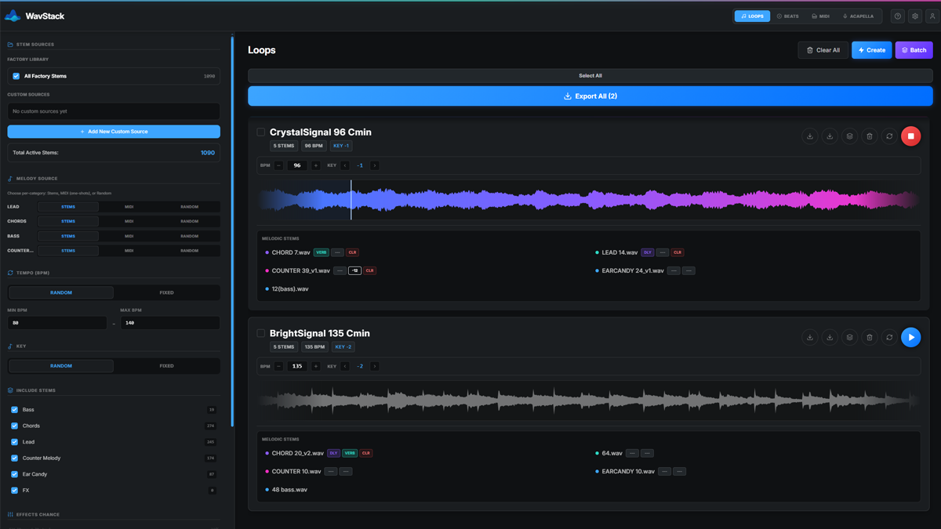This screenshot has height=529, width=941.
Task: Open settings via the gear icon
Action: tap(915, 16)
